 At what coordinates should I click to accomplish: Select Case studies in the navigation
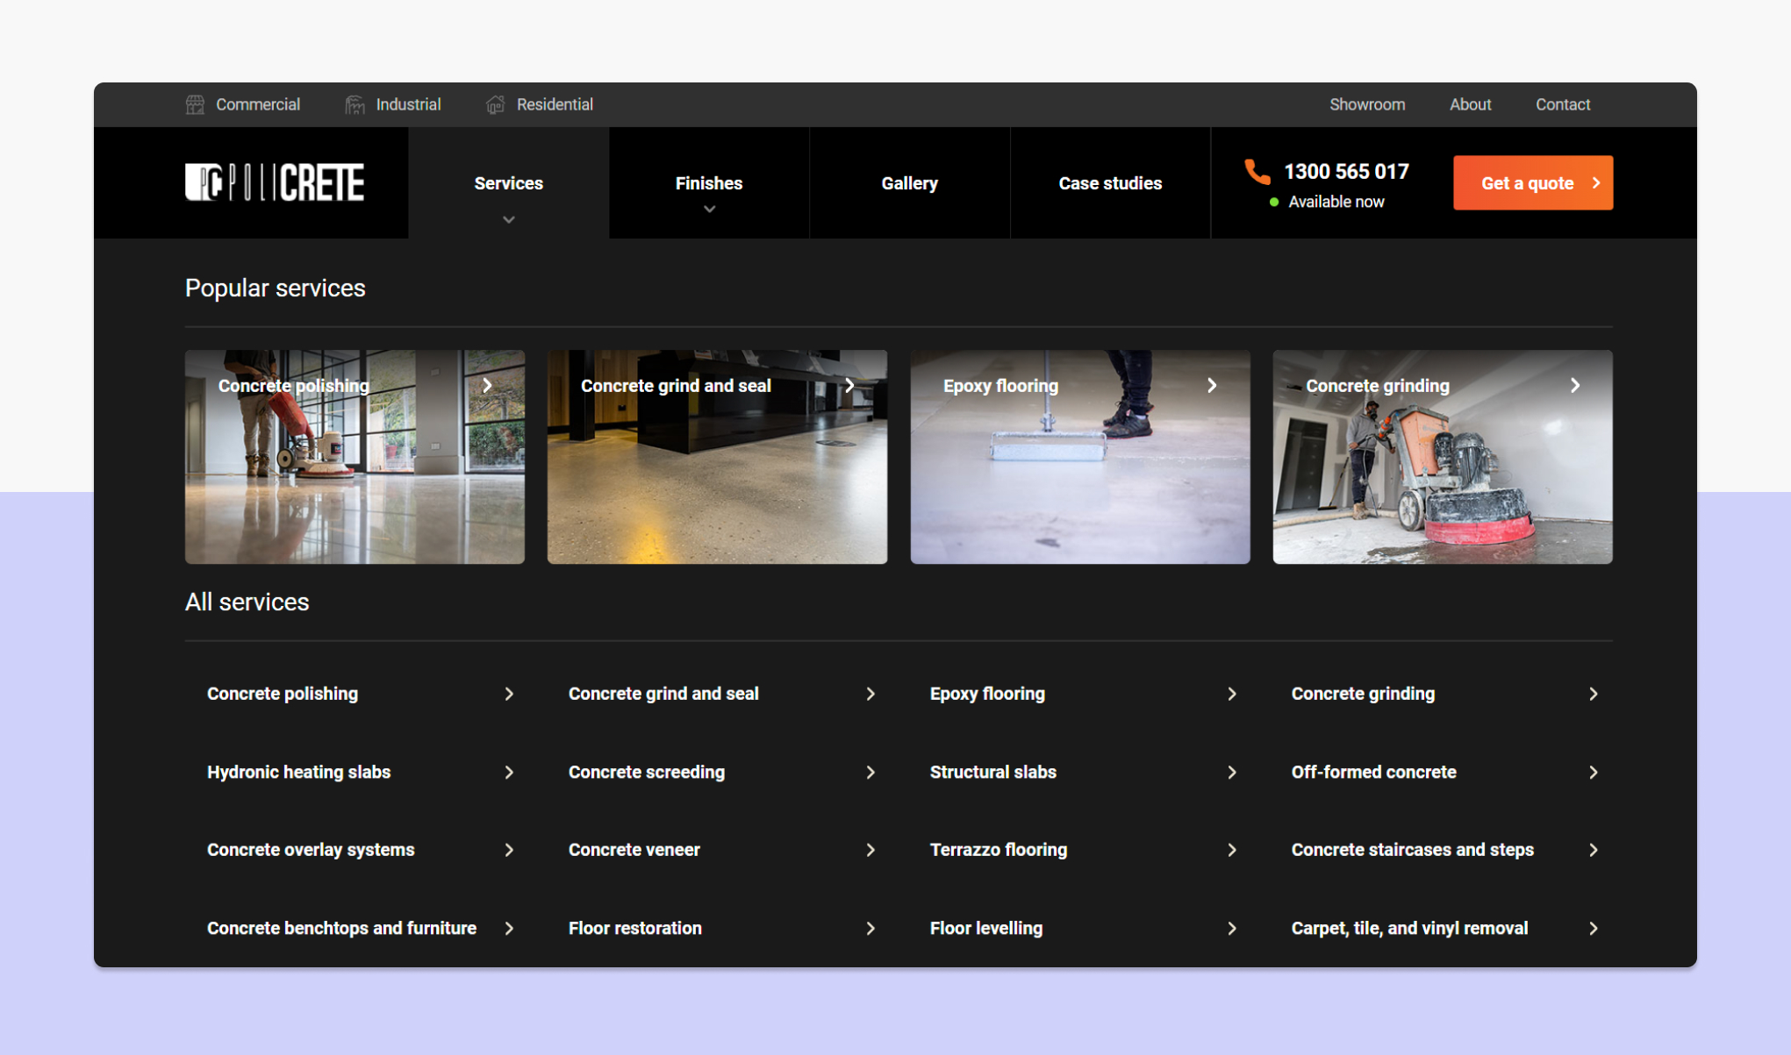pyautogui.click(x=1110, y=183)
